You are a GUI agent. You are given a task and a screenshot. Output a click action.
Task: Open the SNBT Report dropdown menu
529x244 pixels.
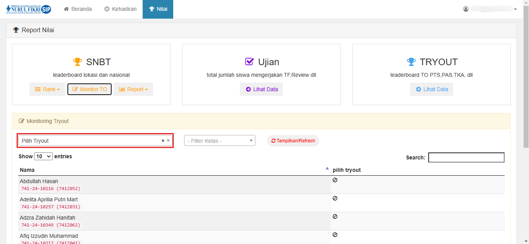click(133, 89)
